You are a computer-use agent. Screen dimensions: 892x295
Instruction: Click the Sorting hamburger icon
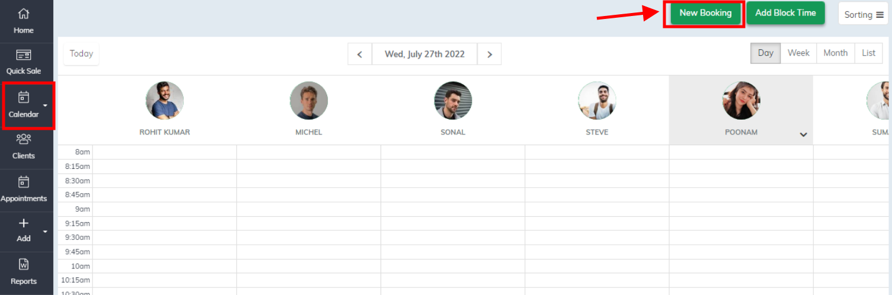tap(880, 15)
